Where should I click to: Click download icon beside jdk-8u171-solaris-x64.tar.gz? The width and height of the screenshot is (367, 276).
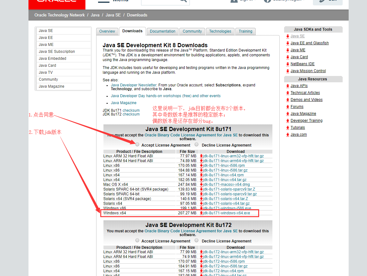(x=201, y=204)
